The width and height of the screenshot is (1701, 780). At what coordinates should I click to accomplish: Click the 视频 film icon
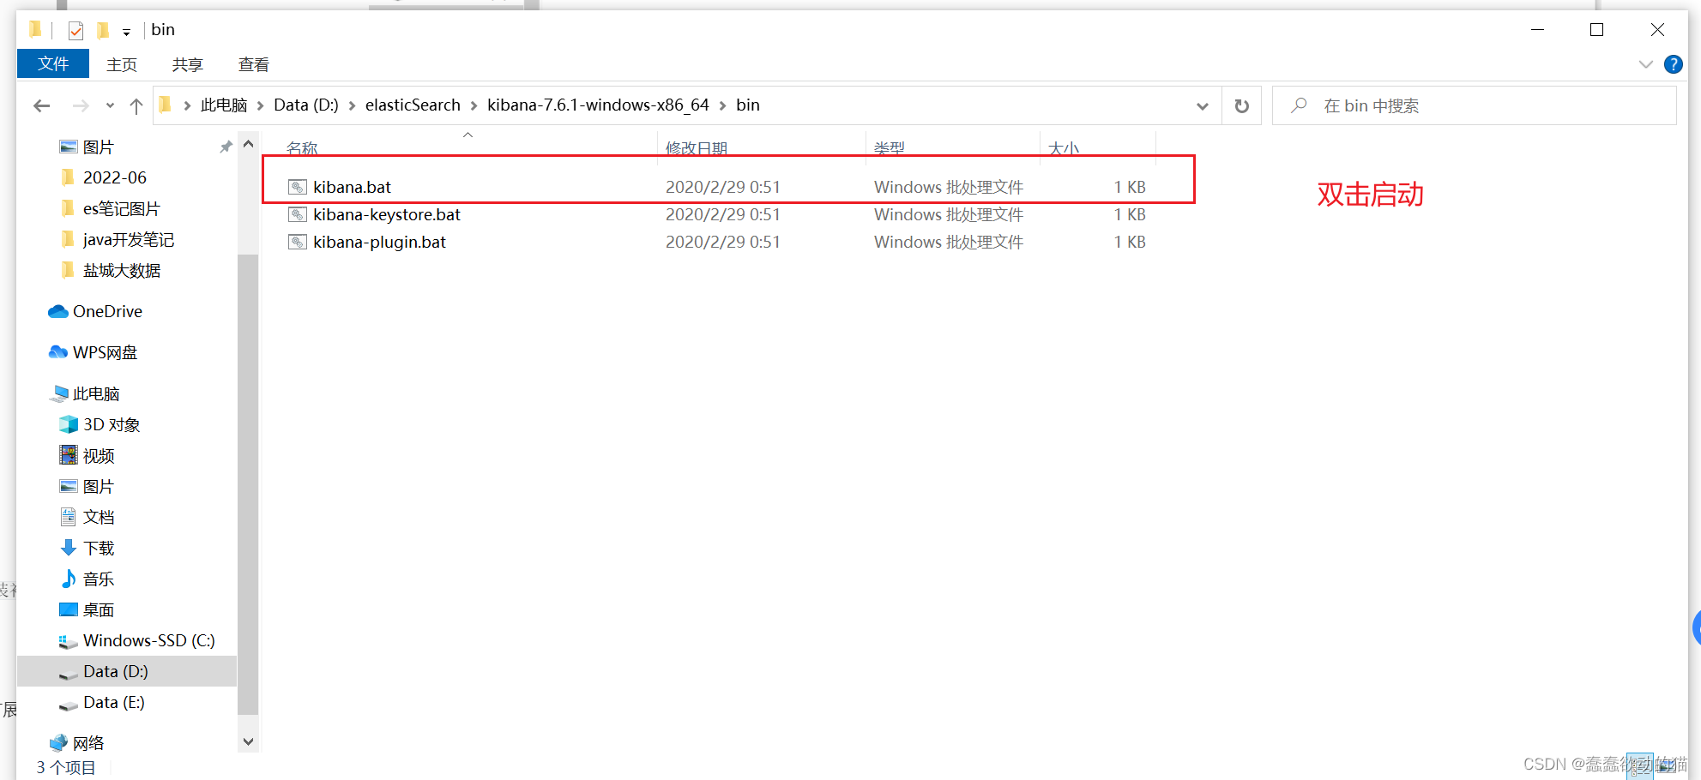[69, 455]
